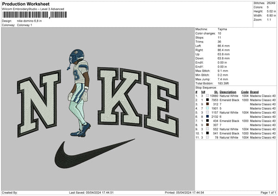This screenshot has height=196, width=278.
Task: Select the 'Colorway 1' value
Action: pos(25,25)
